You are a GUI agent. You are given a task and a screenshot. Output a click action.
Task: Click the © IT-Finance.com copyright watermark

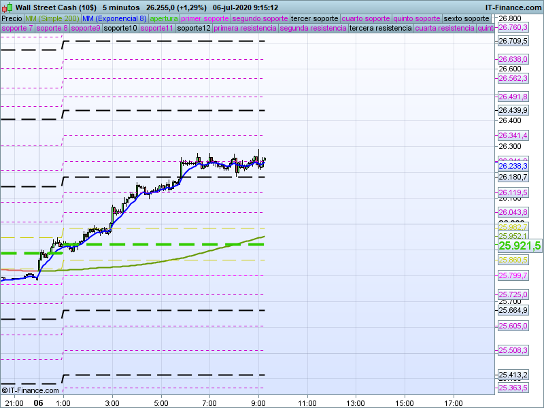(x=31, y=390)
